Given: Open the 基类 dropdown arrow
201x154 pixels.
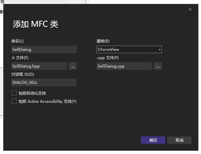Looking at the screenshot, I should pyautogui.click(x=159, y=50).
